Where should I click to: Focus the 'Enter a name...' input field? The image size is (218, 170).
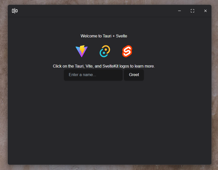coord(93,75)
